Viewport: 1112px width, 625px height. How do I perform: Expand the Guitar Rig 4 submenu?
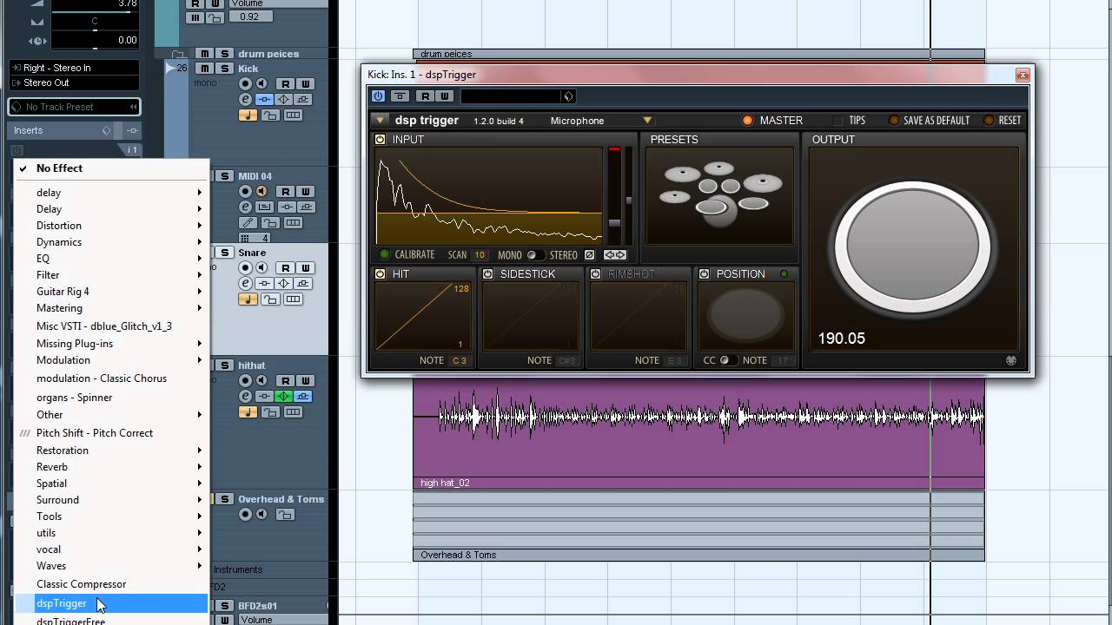click(111, 292)
